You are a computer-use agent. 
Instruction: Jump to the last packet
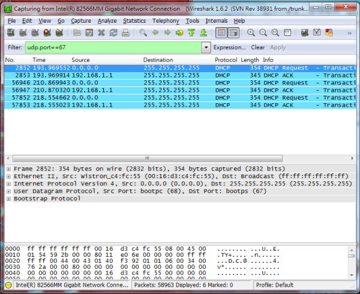click(x=203, y=33)
